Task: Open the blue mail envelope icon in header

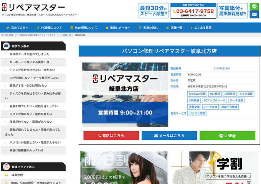Action: 254,15
